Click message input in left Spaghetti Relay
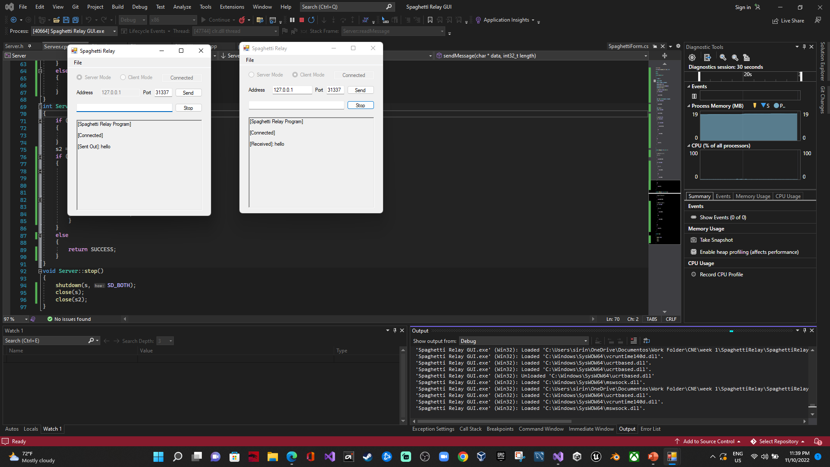Viewport: 830px width, 467px height. pyautogui.click(x=124, y=108)
